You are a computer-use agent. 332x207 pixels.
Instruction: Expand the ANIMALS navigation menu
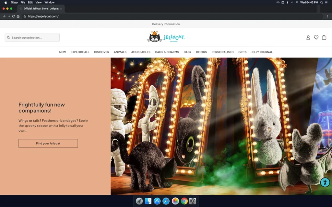pyautogui.click(x=120, y=52)
